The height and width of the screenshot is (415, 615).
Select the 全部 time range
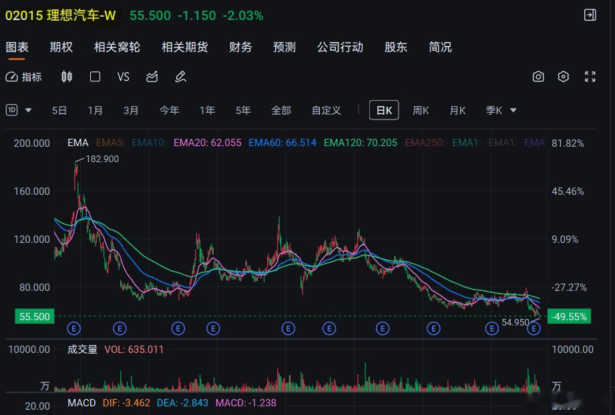coord(281,111)
